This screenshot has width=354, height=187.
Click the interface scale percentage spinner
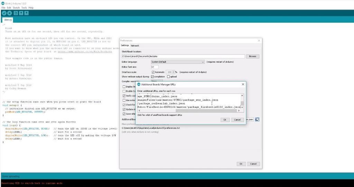pos(170,72)
